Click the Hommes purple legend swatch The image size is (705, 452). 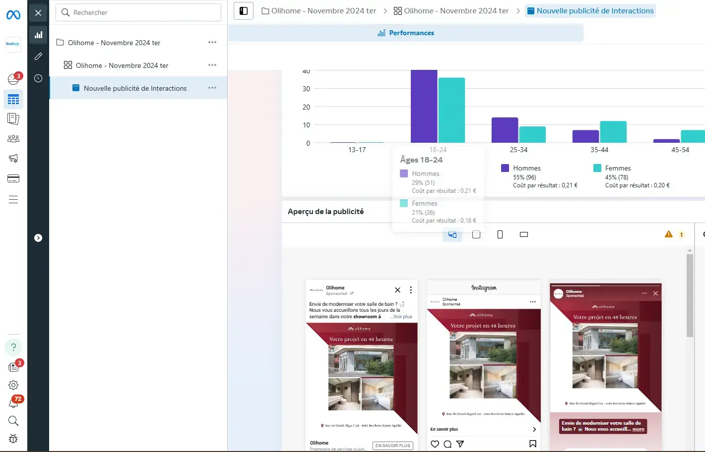(505, 168)
